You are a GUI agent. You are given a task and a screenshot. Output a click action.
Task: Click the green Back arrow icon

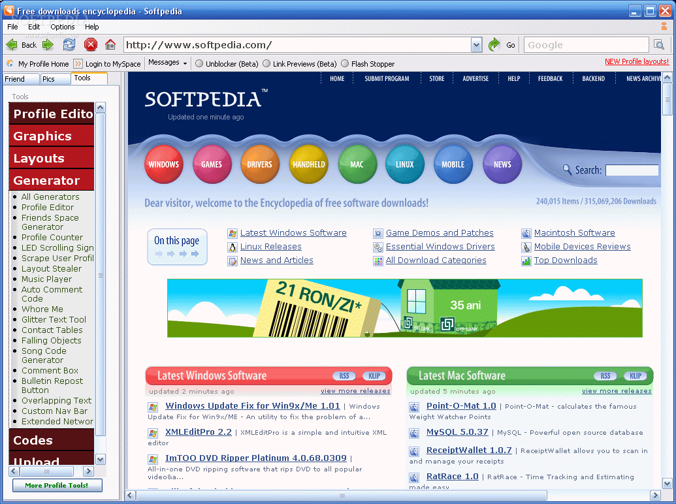pos(12,44)
